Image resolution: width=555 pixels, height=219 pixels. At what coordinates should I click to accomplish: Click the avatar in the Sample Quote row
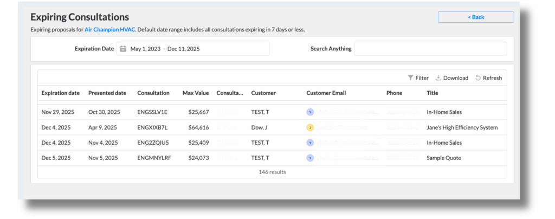point(309,158)
